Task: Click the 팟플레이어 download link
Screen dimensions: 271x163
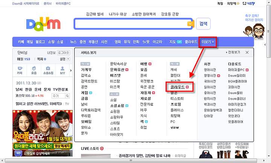Action: click(236, 122)
